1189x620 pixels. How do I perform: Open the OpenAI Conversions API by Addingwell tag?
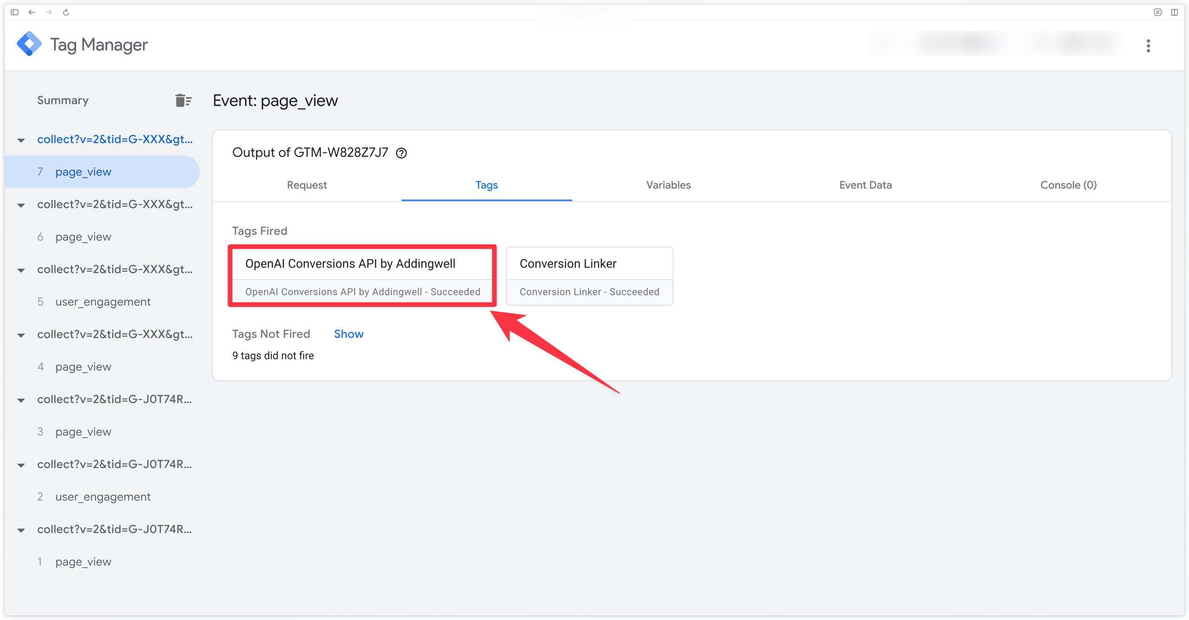coord(362,276)
